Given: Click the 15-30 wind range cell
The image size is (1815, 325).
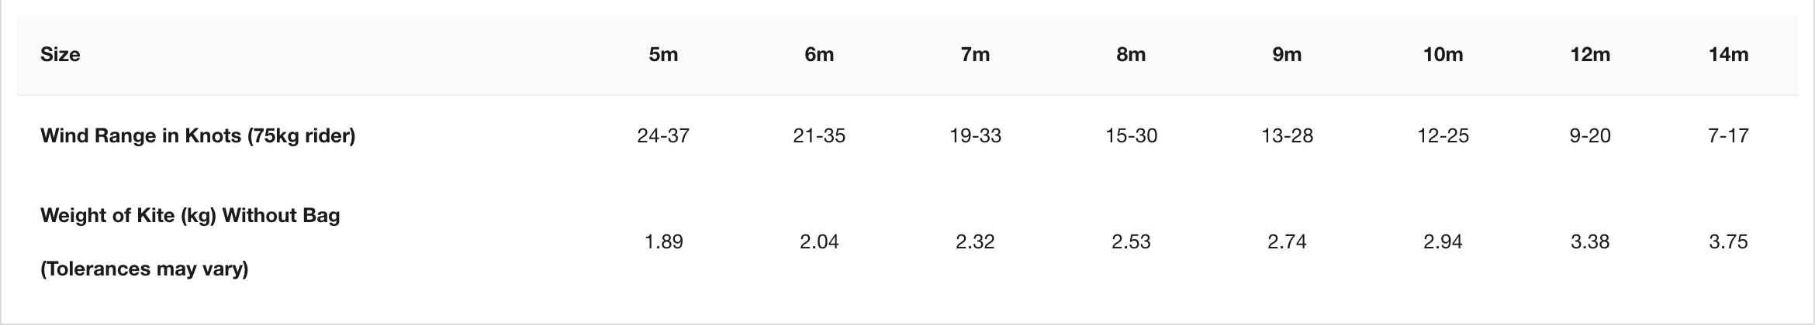Looking at the screenshot, I should pos(1131,136).
